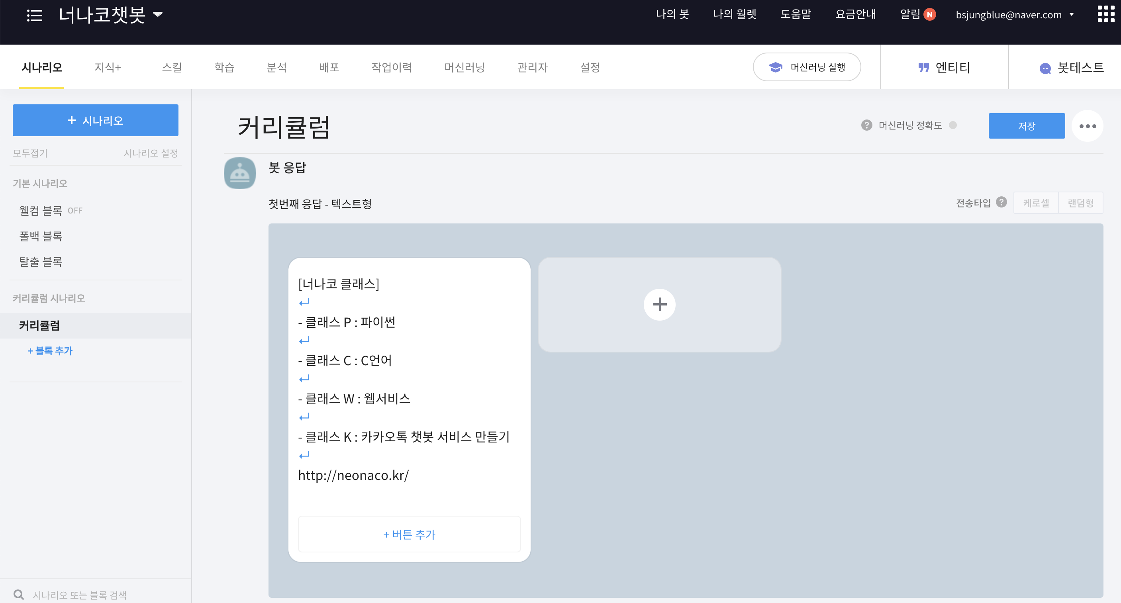Switch to the 지식+ tab
Image resolution: width=1121 pixels, height=603 pixels.
[x=108, y=67]
